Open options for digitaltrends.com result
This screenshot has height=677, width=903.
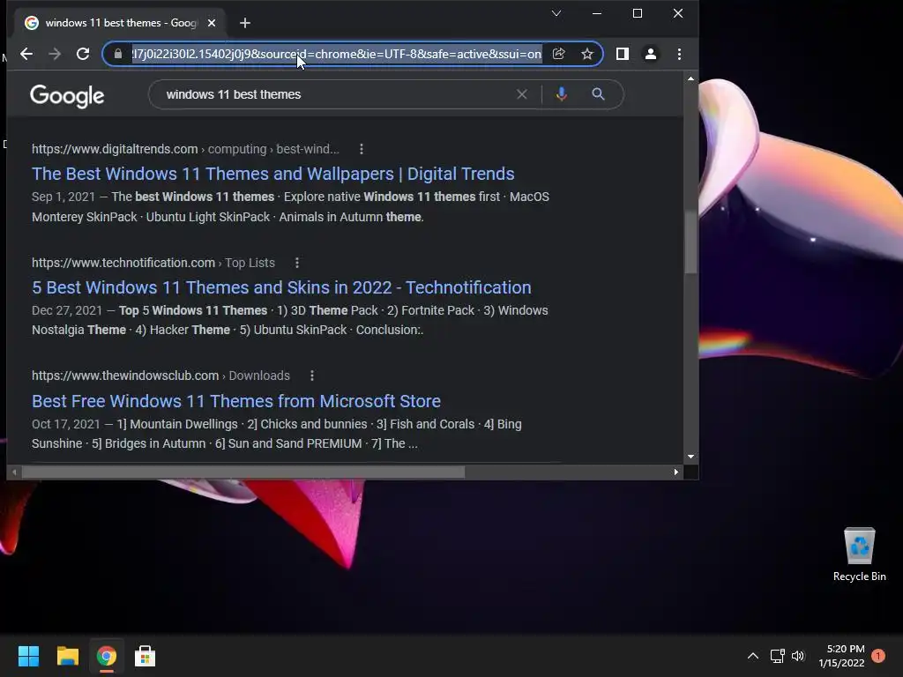(x=362, y=149)
